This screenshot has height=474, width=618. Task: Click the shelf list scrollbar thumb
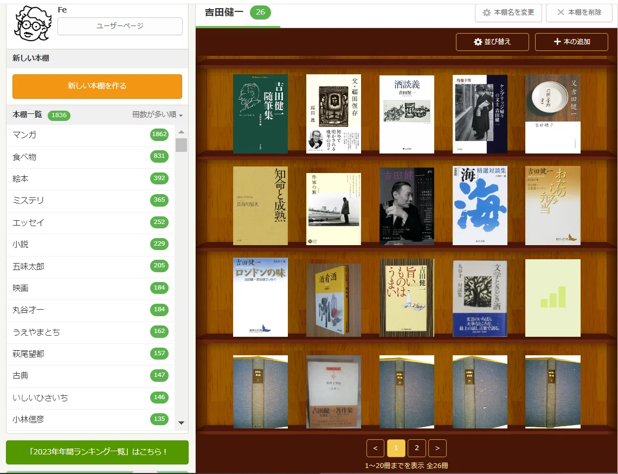pos(181,145)
